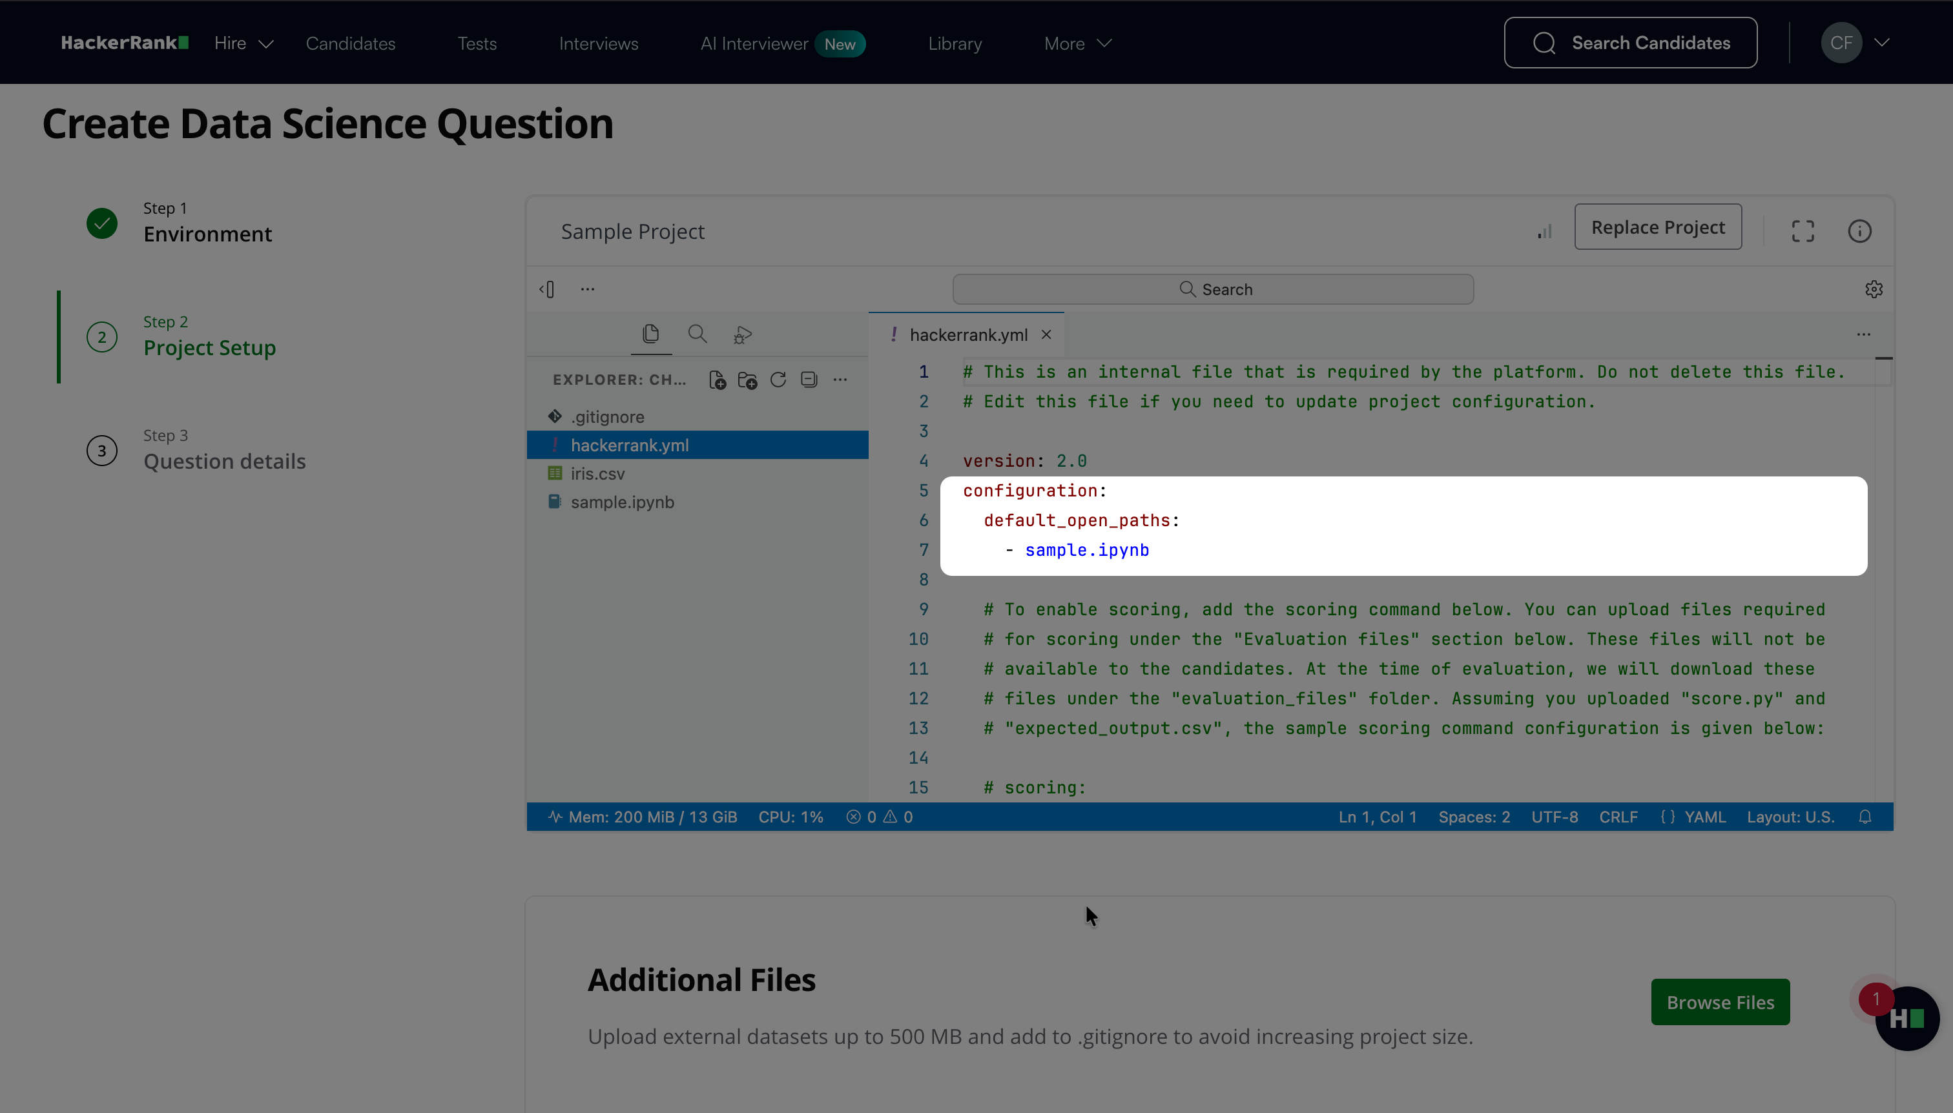Screen dimensions: 1953x1113
Task: Open sample.ipynb in the file tree
Action: (x=622, y=502)
